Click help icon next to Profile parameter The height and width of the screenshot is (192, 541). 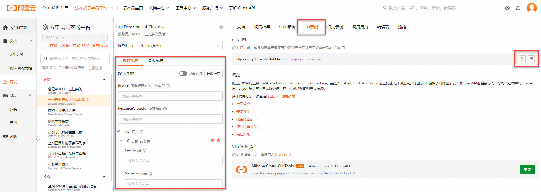click(168, 86)
